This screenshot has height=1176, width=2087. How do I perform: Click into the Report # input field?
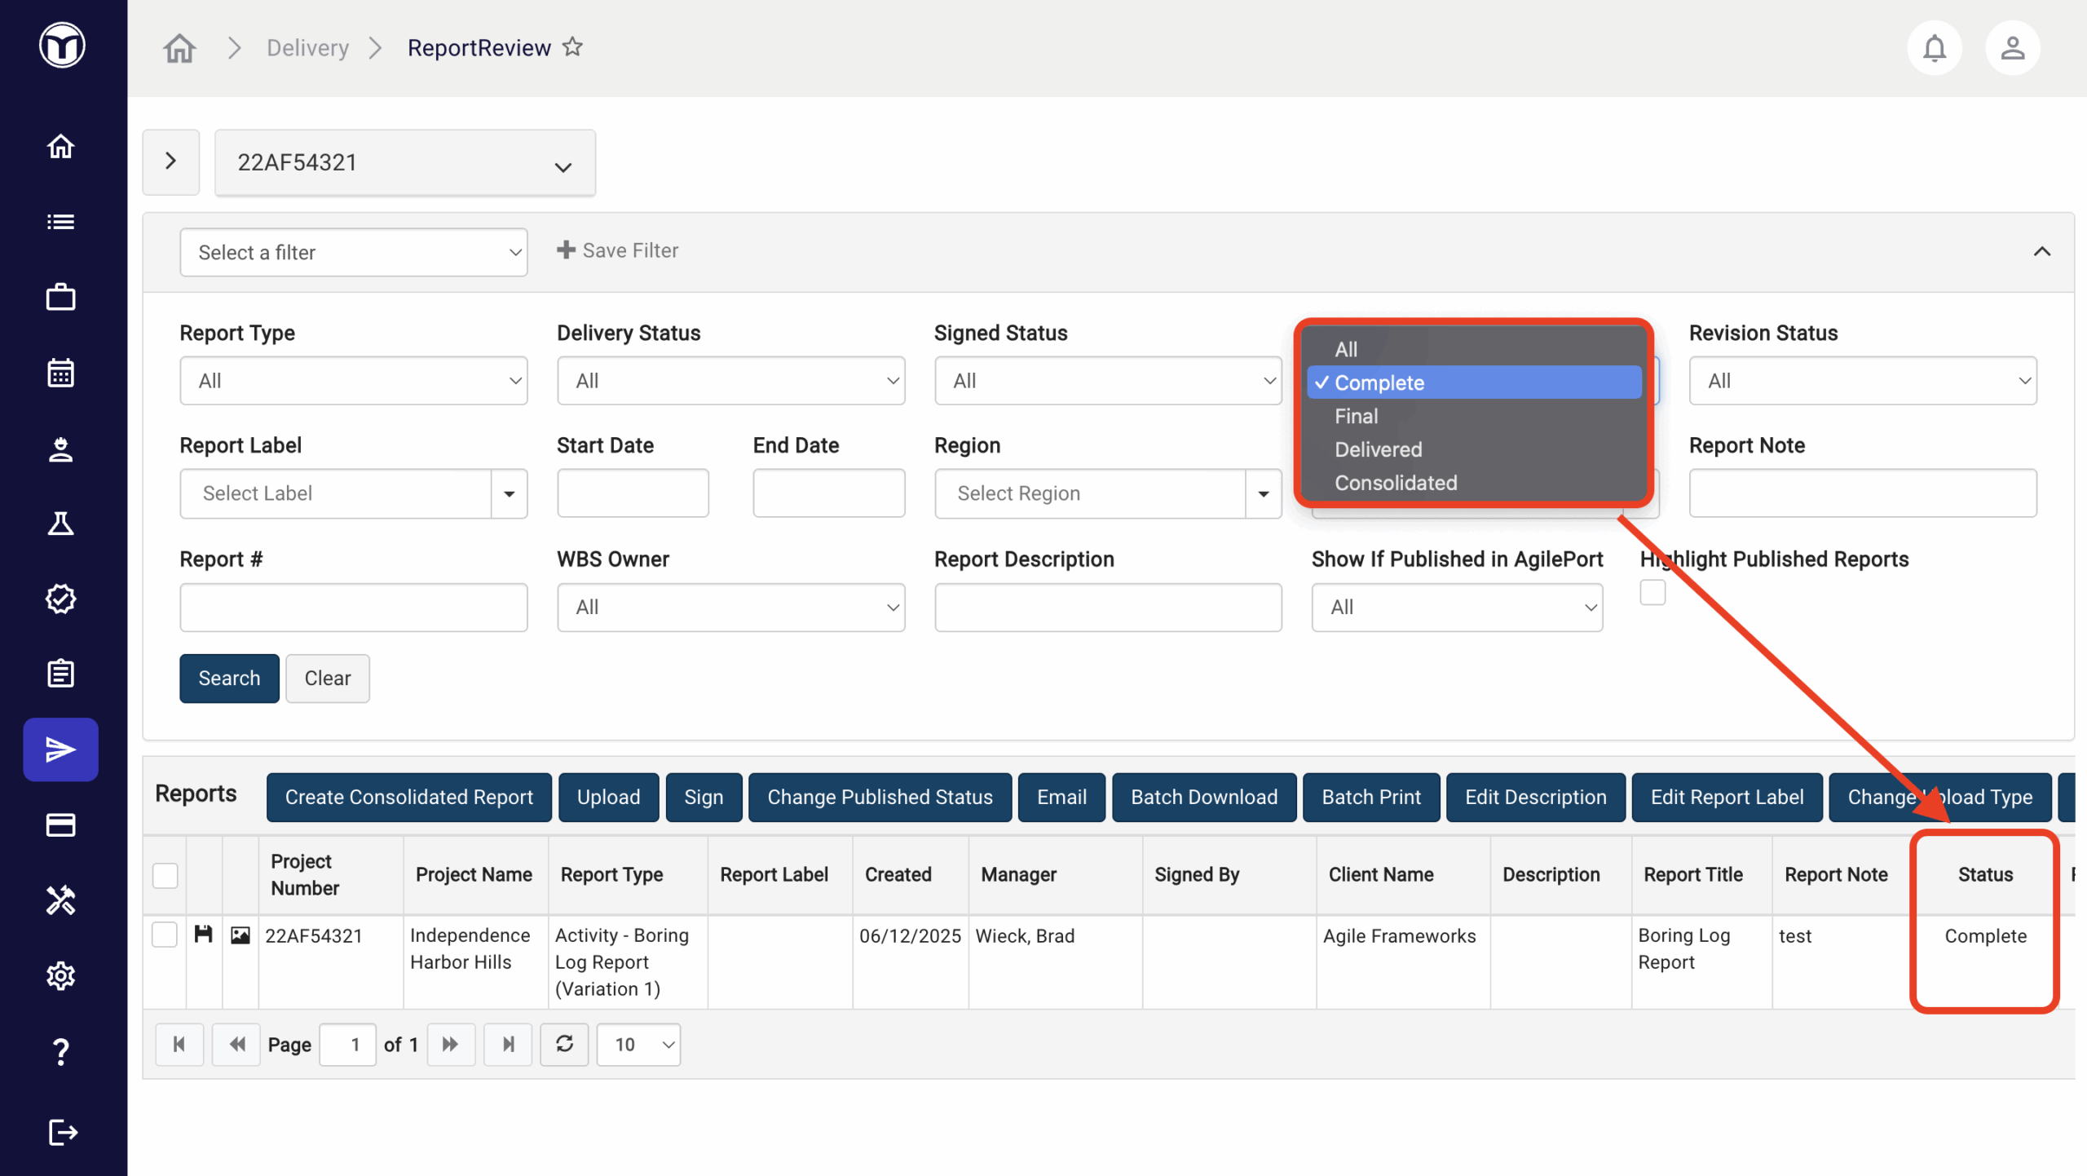click(353, 608)
